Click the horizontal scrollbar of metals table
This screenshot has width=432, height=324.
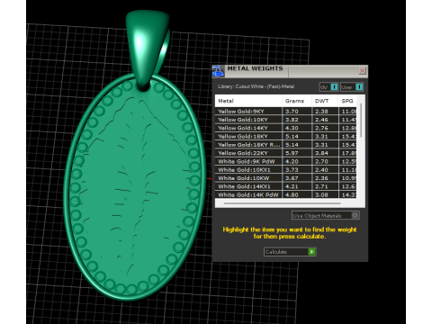(x=282, y=203)
